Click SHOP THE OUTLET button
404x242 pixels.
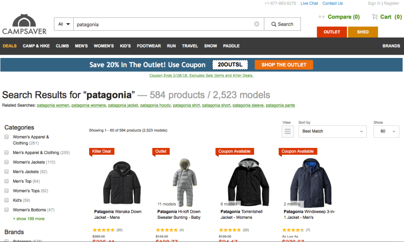(284, 65)
